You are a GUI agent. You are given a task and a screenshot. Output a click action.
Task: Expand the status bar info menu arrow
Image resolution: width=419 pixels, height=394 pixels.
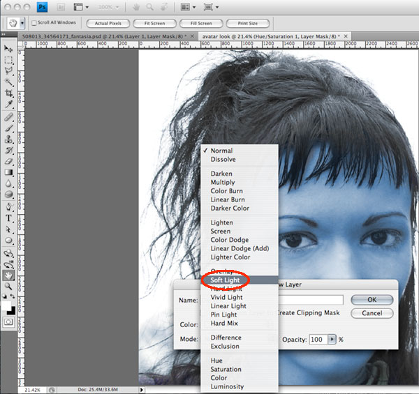pyautogui.click(x=143, y=390)
